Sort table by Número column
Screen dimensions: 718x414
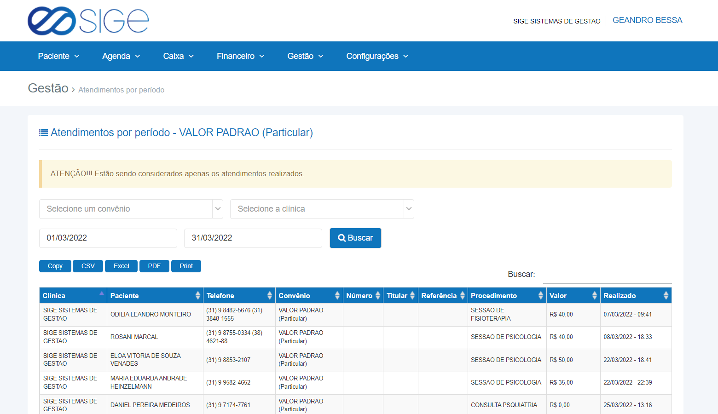(363, 295)
